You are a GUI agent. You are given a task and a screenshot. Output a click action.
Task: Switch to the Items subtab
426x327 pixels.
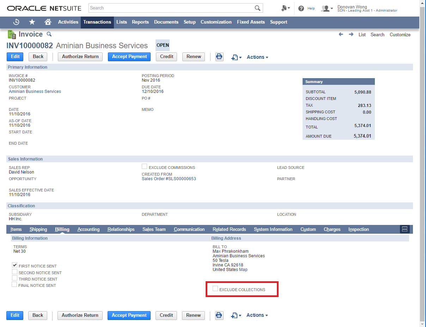pos(16,229)
